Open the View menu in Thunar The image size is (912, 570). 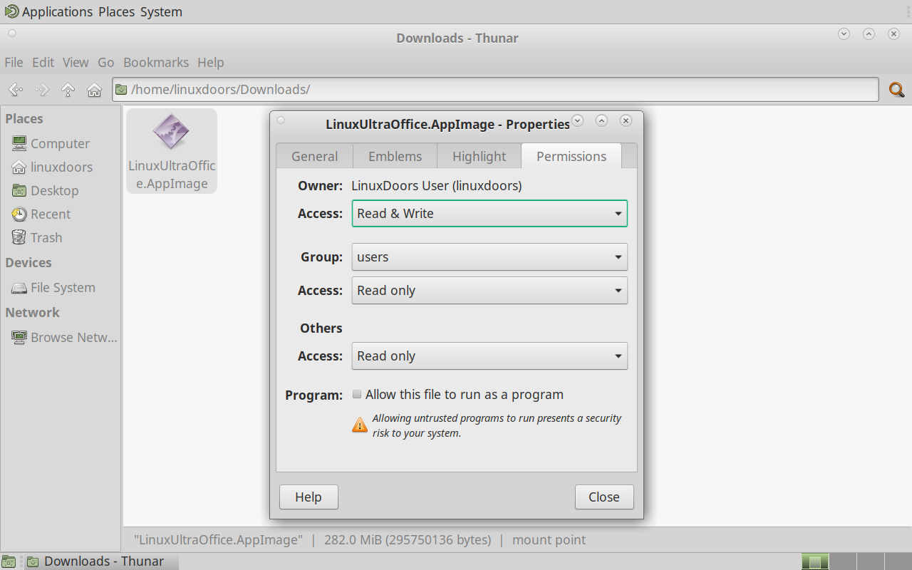[76, 62]
